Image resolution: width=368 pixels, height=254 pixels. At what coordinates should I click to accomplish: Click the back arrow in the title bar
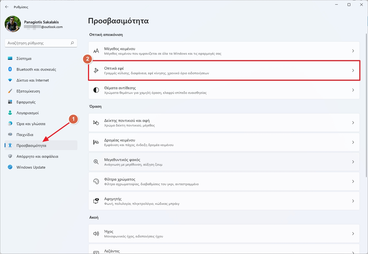tap(7, 7)
